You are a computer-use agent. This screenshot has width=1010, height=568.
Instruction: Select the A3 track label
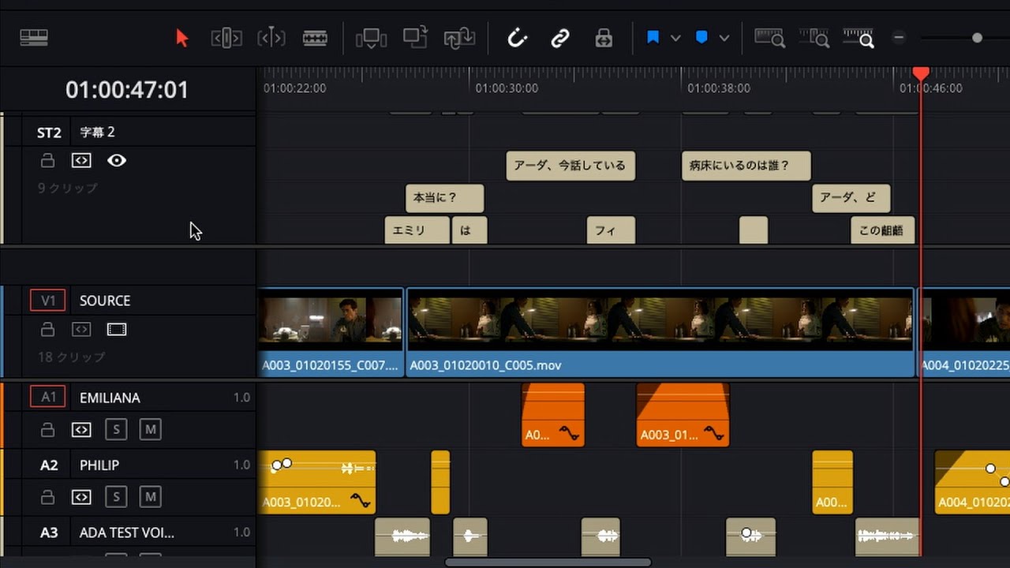click(x=49, y=533)
